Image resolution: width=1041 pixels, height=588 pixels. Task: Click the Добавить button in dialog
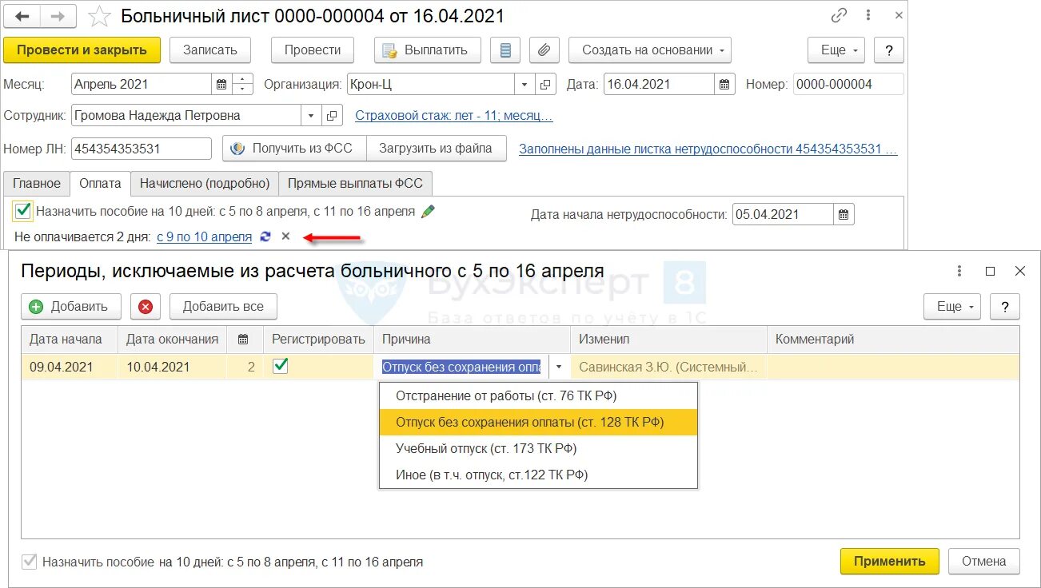coord(70,307)
